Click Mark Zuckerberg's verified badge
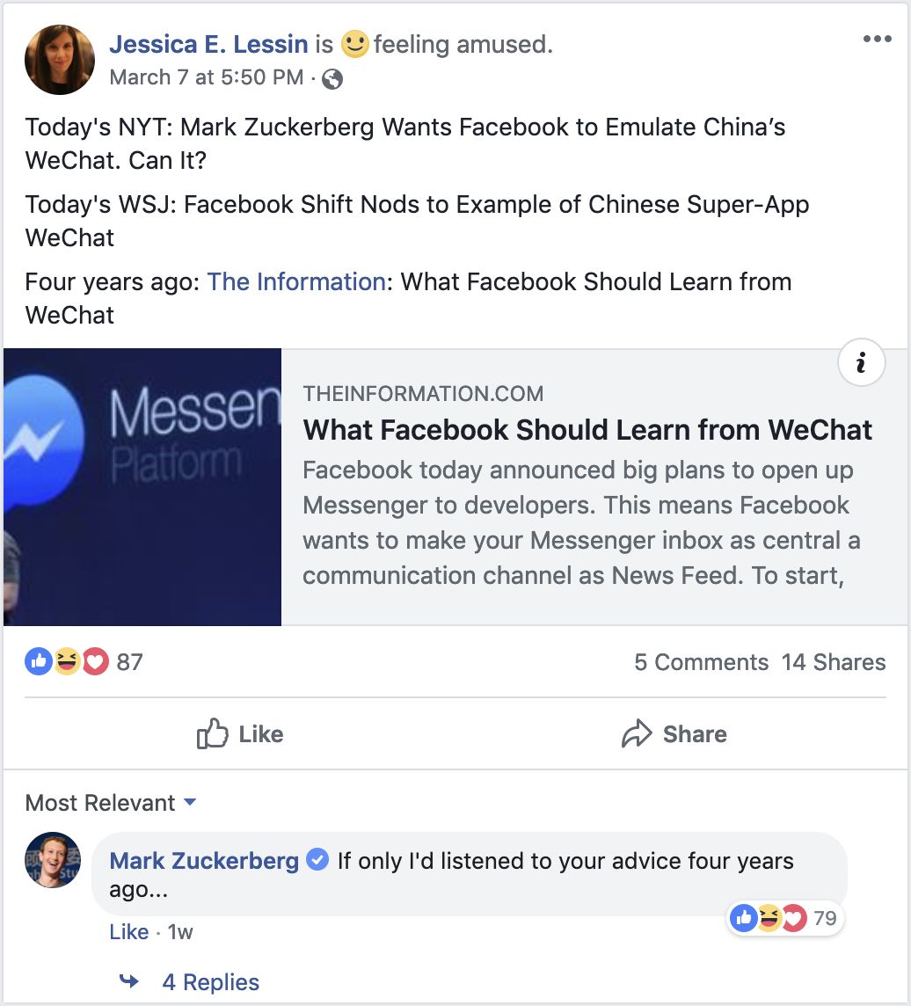 click(317, 859)
